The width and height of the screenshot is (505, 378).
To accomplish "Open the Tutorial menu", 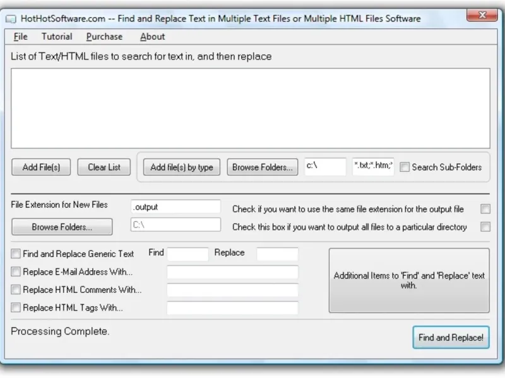I will (57, 37).
